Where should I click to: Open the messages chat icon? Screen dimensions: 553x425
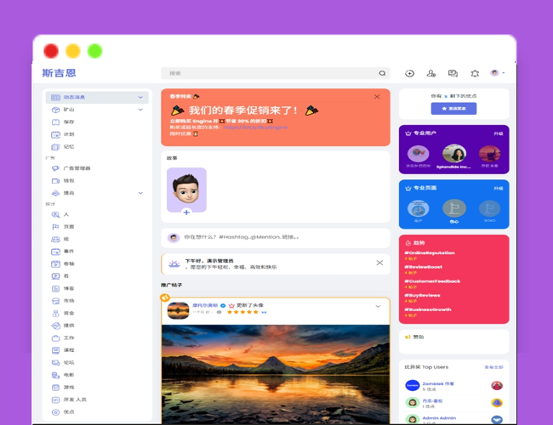coord(453,73)
